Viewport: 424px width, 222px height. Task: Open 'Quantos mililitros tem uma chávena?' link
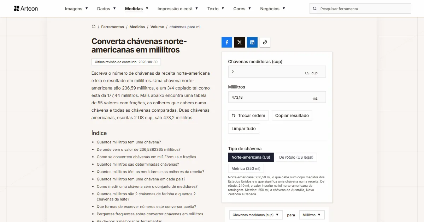pos(129,142)
